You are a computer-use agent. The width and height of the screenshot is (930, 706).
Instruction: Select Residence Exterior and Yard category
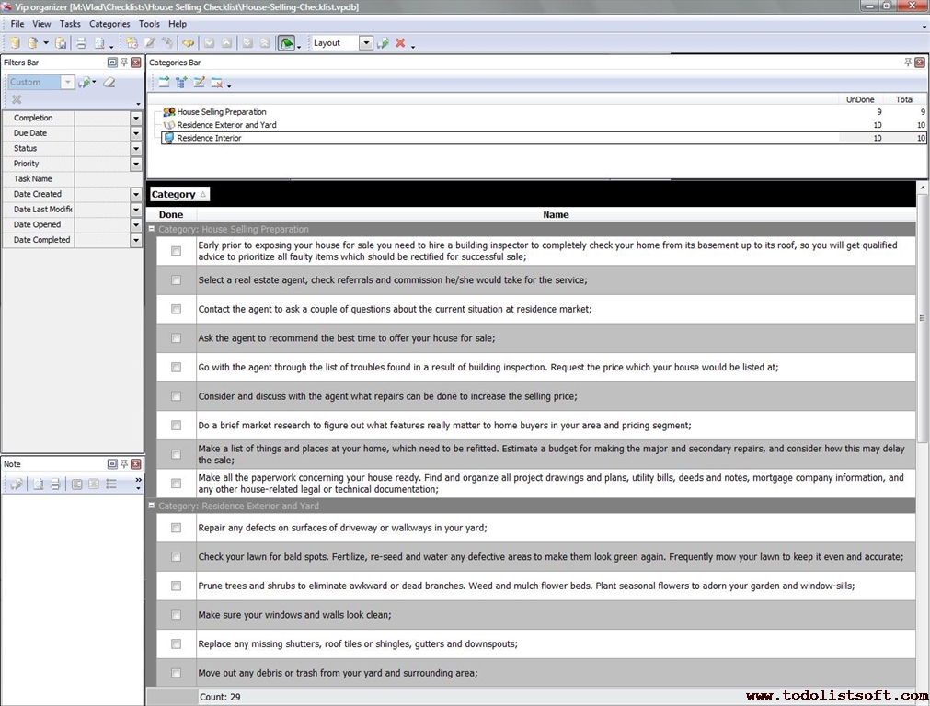[226, 125]
